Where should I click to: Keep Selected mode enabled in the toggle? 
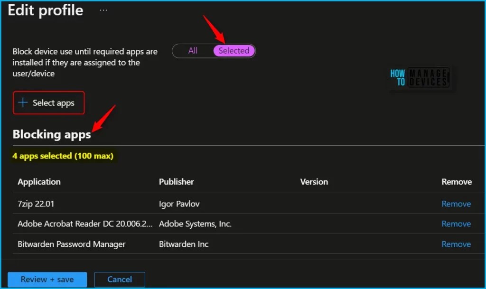coord(234,50)
